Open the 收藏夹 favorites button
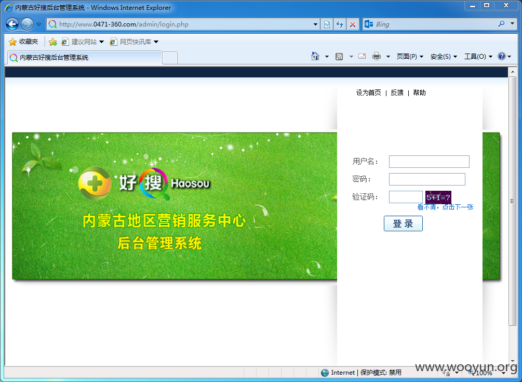The image size is (522, 382). pyautogui.click(x=24, y=42)
